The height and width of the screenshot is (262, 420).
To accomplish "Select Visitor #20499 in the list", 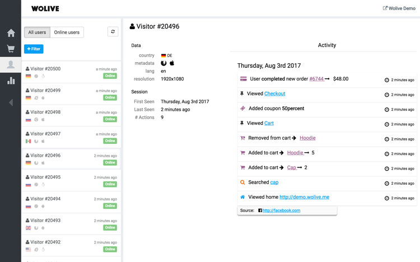I will [x=71, y=93].
